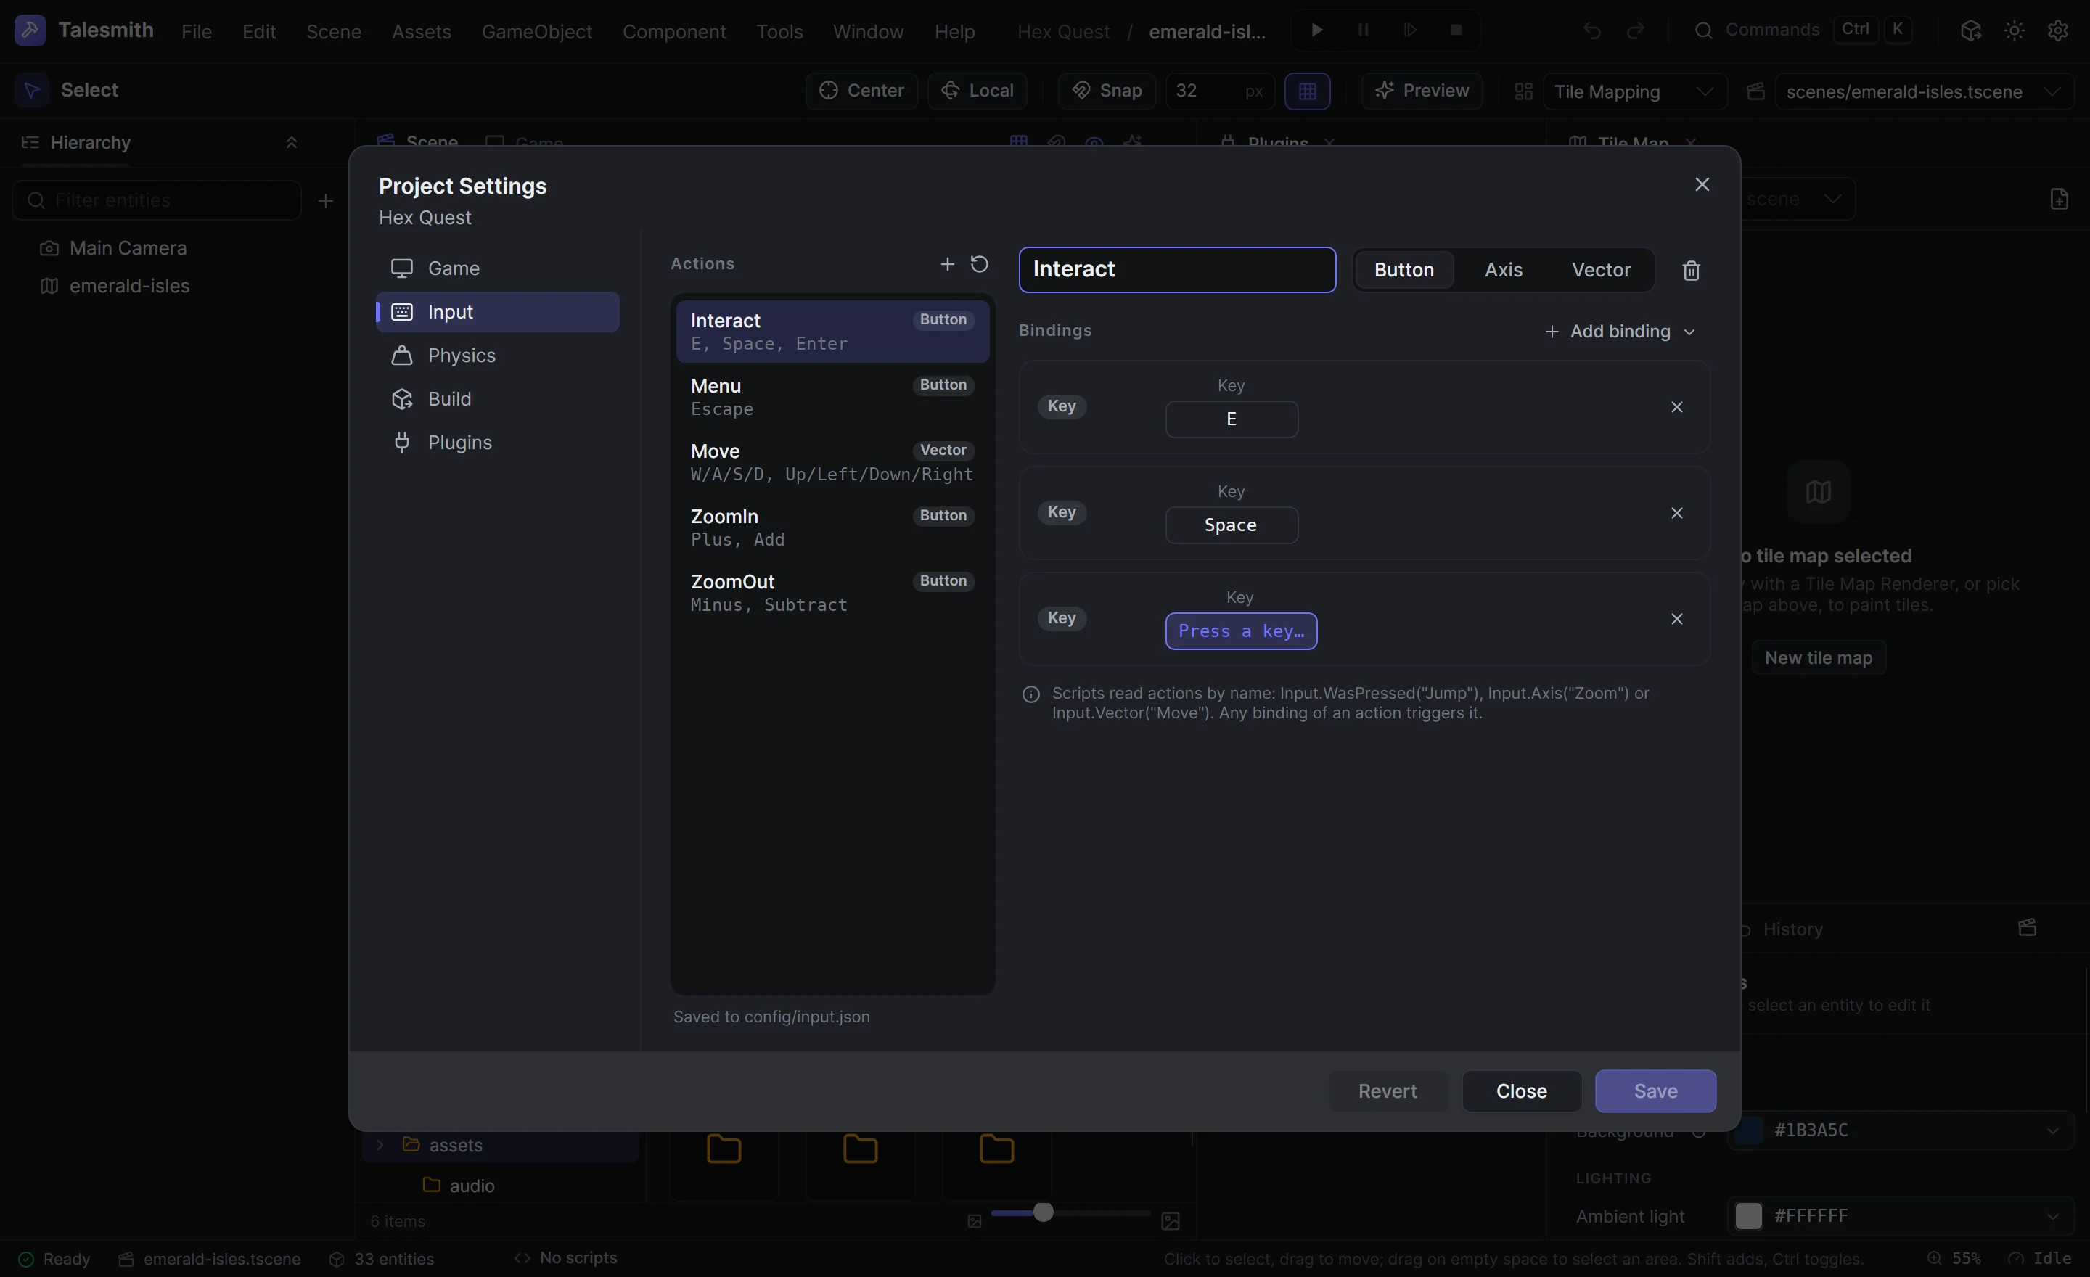Edit the Interact action name field
The image size is (2090, 1277).
point(1176,270)
